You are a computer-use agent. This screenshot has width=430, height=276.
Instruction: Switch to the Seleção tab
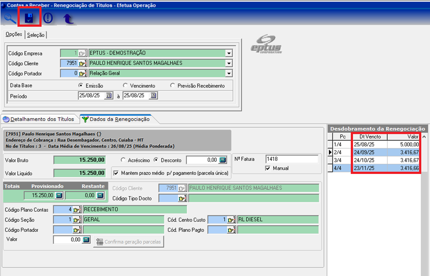[36, 35]
